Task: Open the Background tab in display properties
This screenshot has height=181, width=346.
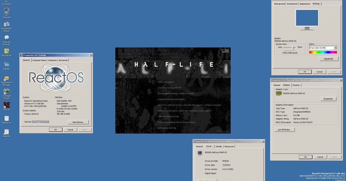Action: point(279,4)
